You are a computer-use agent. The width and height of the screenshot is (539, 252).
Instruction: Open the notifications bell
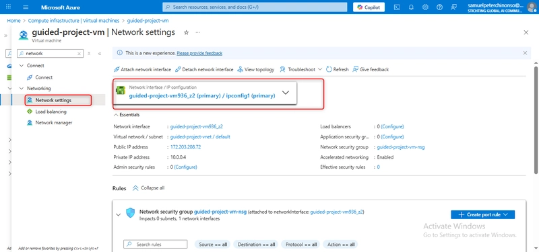(x=411, y=7)
